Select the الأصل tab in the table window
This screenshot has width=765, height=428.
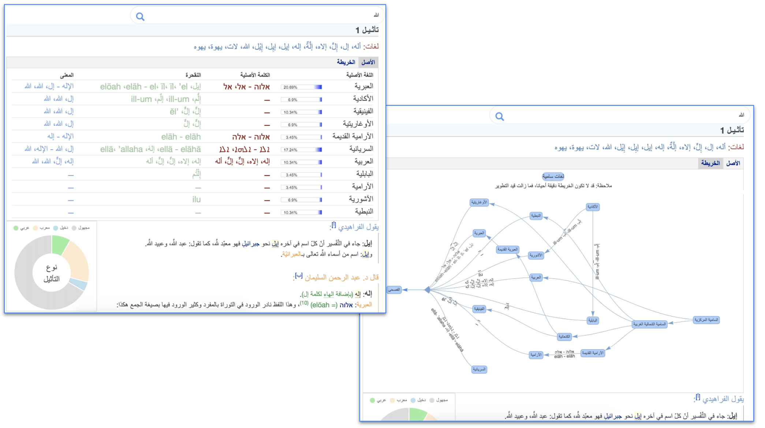point(368,62)
